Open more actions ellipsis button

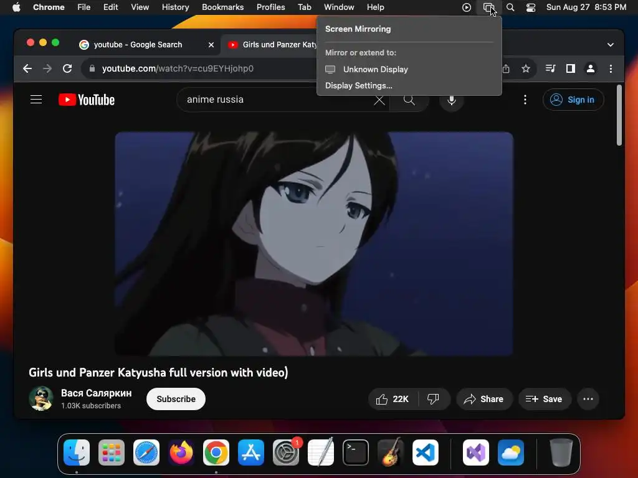tap(588, 399)
